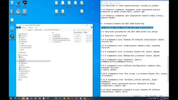
Task: Click Telegram Desktop in the breadcrumb path
Action: pos(38,30)
